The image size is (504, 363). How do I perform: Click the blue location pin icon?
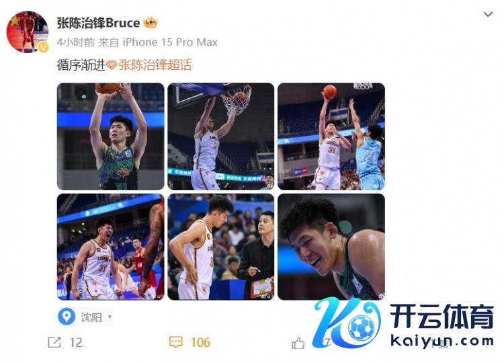(67, 317)
